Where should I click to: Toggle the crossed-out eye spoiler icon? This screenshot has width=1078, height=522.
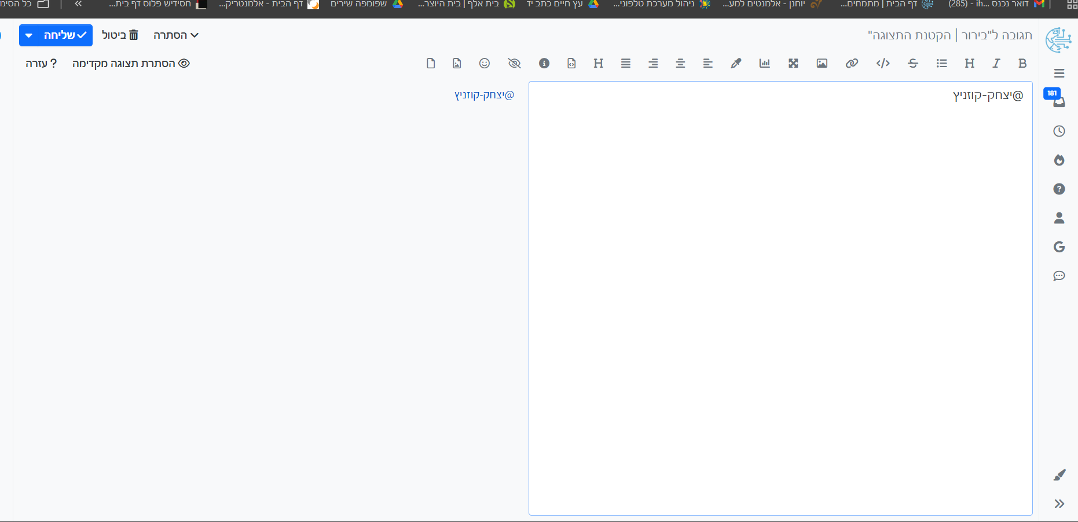tap(514, 64)
